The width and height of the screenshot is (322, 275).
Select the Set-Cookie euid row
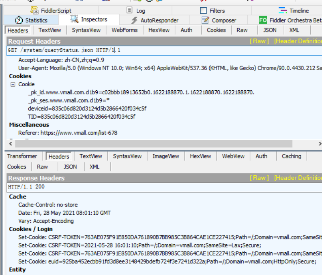click(167, 262)
